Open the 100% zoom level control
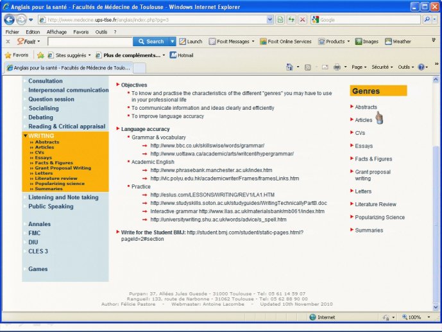This screenshot has width=442, height=332. coord(416,317)
